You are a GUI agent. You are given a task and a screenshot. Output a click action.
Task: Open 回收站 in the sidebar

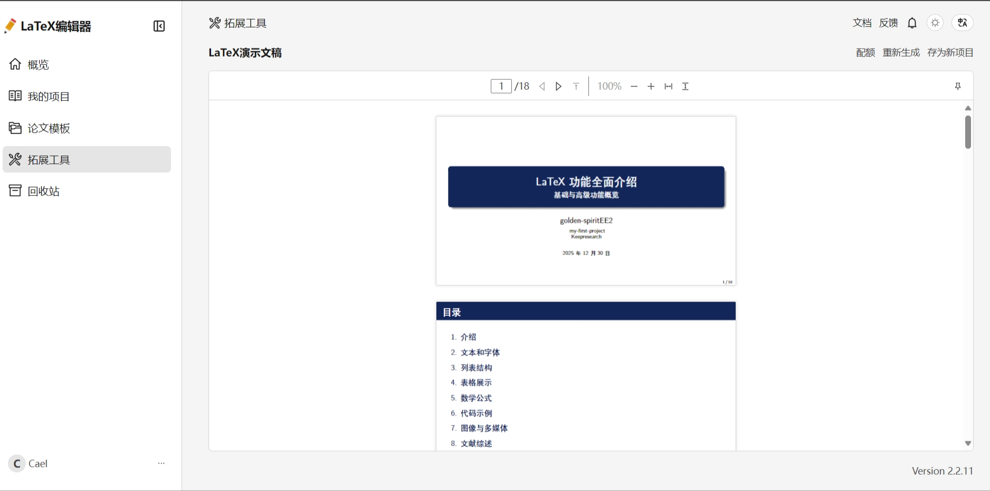[x=43, y=191]
